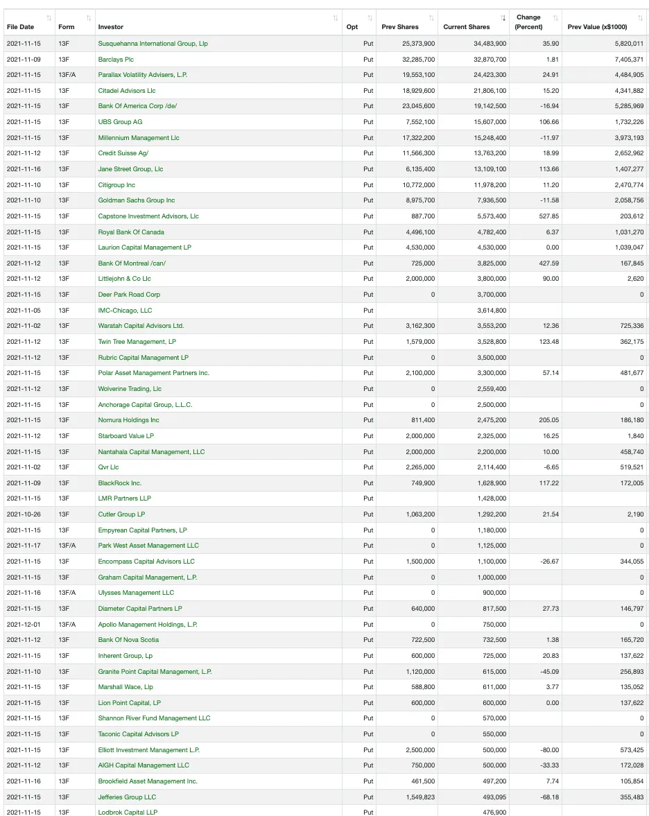Image resolution: width=649 pixels, height=816 pixels.
Task: Open Apollo Management Holdings, L.P. link
Action: point(148,625)
